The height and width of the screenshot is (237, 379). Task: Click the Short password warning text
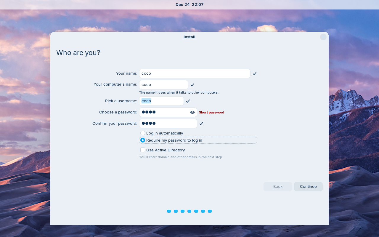211,112
